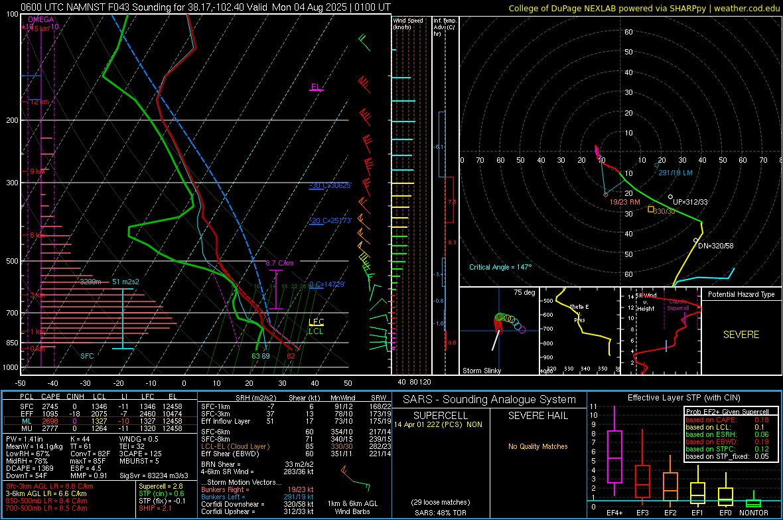783x520 pixels.
Task: Select the highlighted ML parcel row
Action: [100, 421]
